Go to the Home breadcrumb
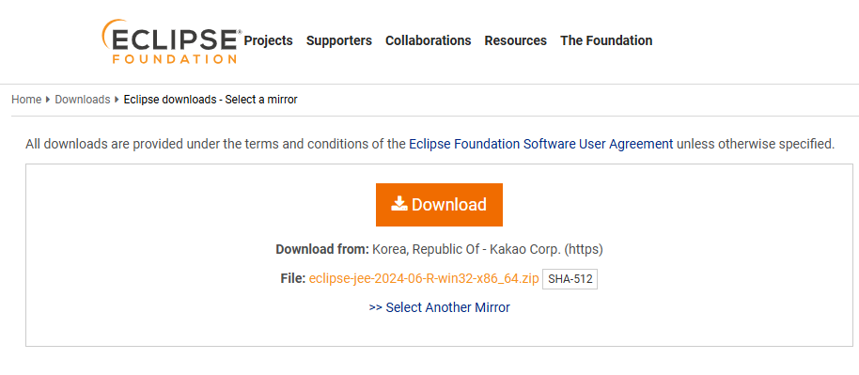Screen dimensions: 859x375 click(26, 100)
